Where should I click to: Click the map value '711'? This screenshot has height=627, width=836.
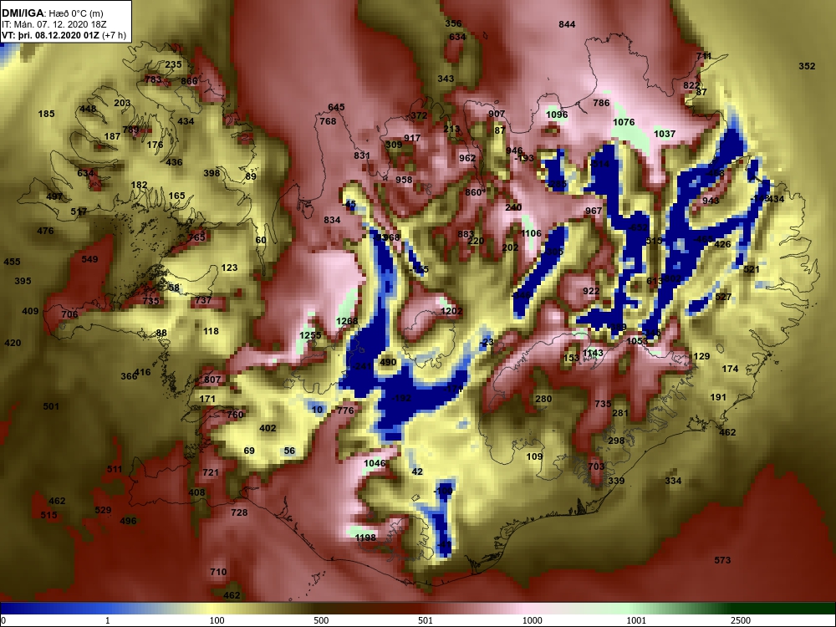[x=704, y=56]
